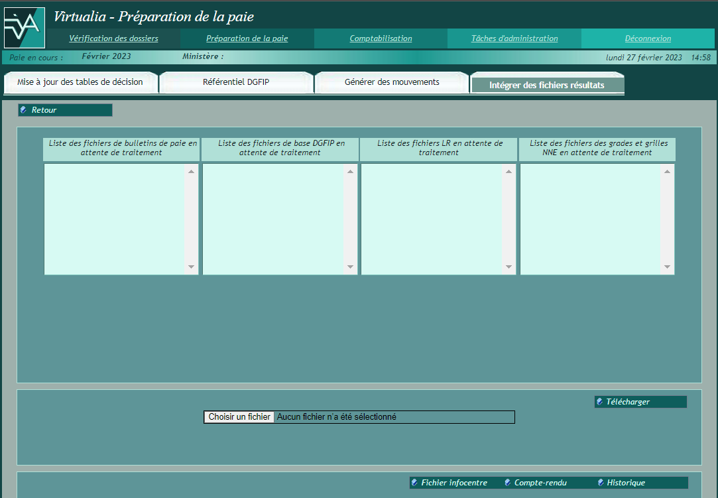The height and width of the screenshot is (498, 718).
Task: Click the Virtualia logo icon
Action: click(24, 27)
